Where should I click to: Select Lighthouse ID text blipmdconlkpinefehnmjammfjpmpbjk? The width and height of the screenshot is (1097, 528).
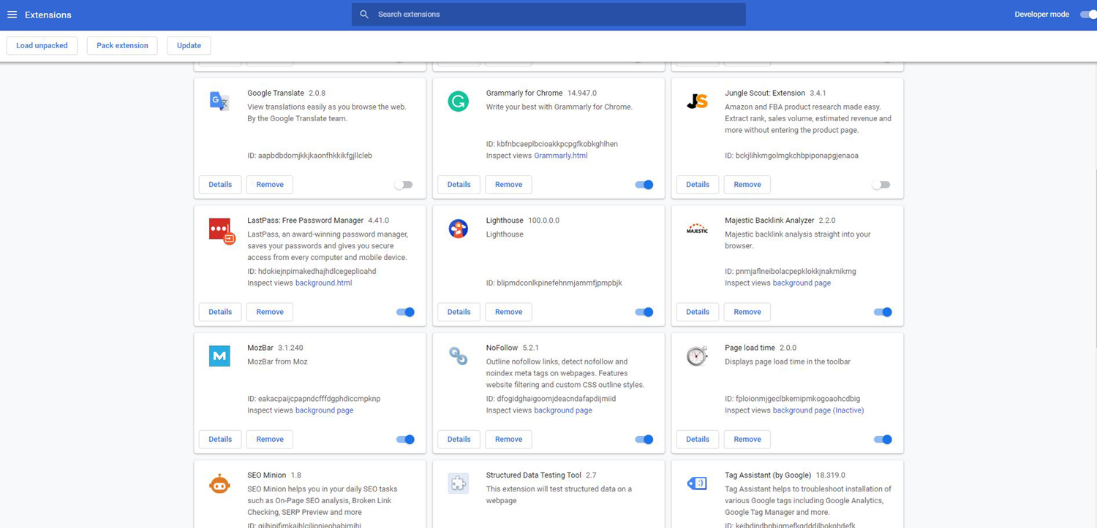pyautogui.click(x=559, y=283)
